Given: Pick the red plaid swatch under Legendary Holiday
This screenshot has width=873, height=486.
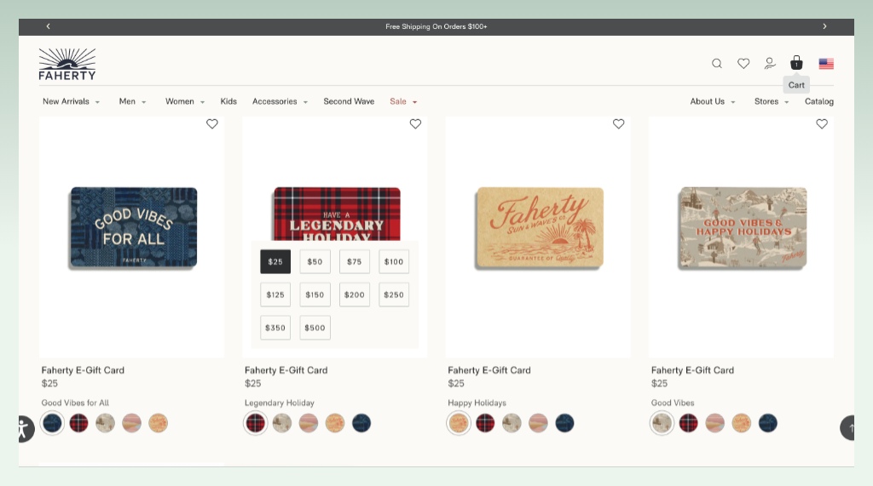Looking at the screenshot, I should [256, 423].
